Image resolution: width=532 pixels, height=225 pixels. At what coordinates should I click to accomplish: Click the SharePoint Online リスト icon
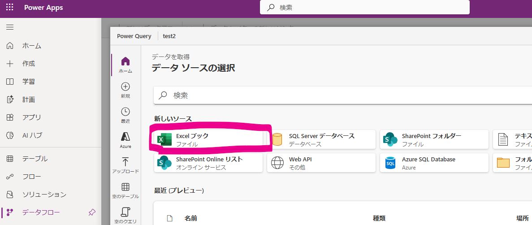click(164, 163)
